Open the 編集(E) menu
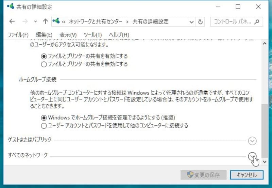Screen dimensions: 272x188 pyautogui.click(x=44, y=35)
